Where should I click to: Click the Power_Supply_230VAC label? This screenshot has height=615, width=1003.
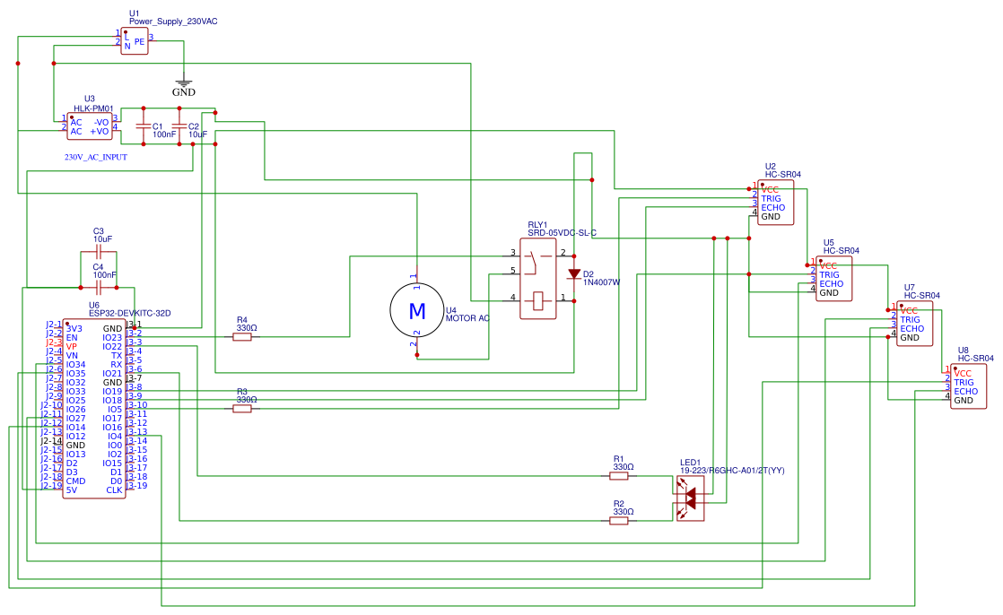pos(173,22)
